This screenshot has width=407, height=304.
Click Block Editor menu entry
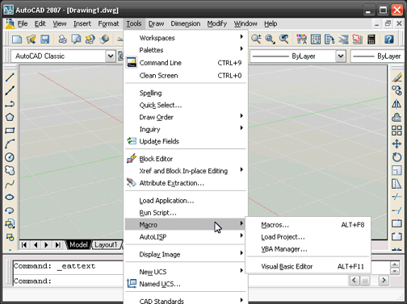[x=186, y=159]
